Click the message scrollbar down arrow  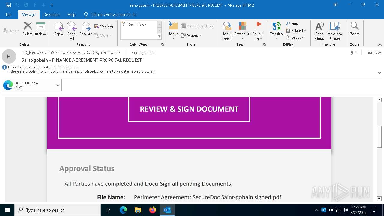(x=379, y=199)
